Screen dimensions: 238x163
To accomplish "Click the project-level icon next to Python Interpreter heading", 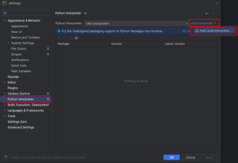I will point(85,13).
